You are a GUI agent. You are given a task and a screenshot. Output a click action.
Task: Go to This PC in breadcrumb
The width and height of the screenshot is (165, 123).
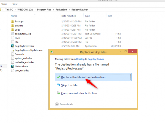point(9,10)
